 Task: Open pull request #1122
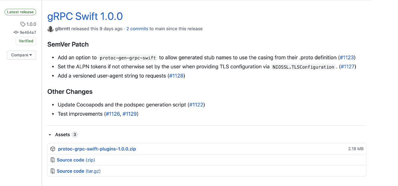[x=196, y=105]
